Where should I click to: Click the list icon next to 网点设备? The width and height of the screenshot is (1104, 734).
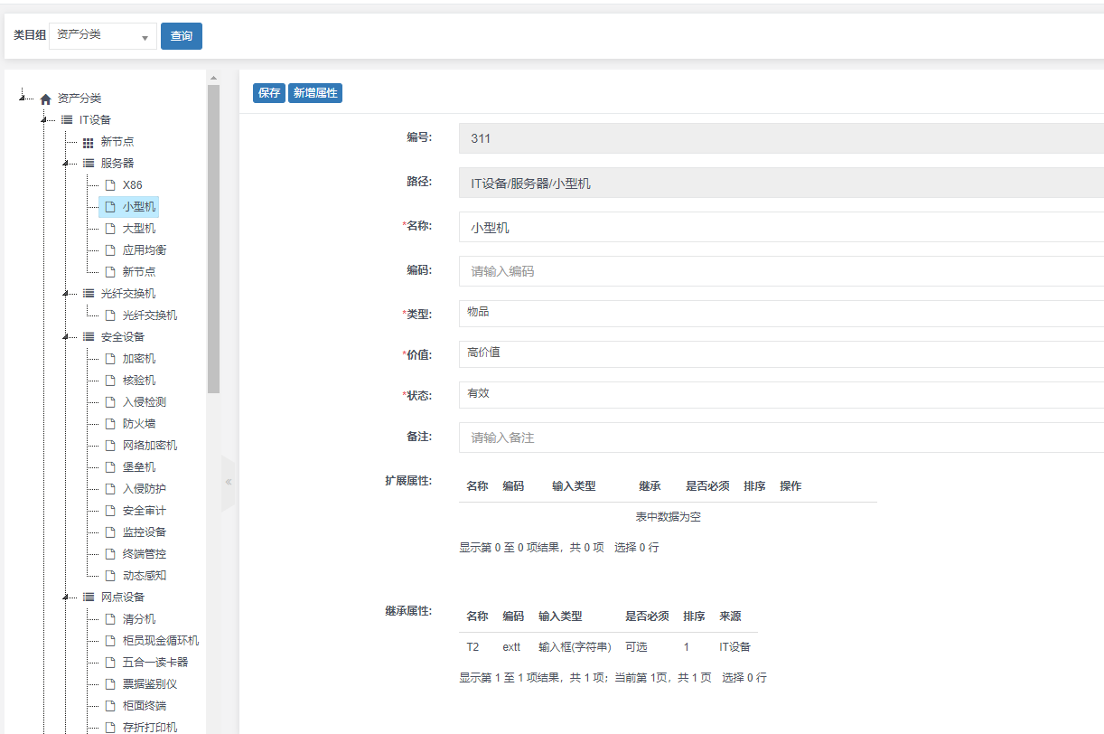pyautogui.click(x=89, y=598)
